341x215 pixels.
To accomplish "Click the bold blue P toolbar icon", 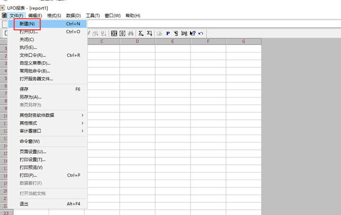I will 168,33.
